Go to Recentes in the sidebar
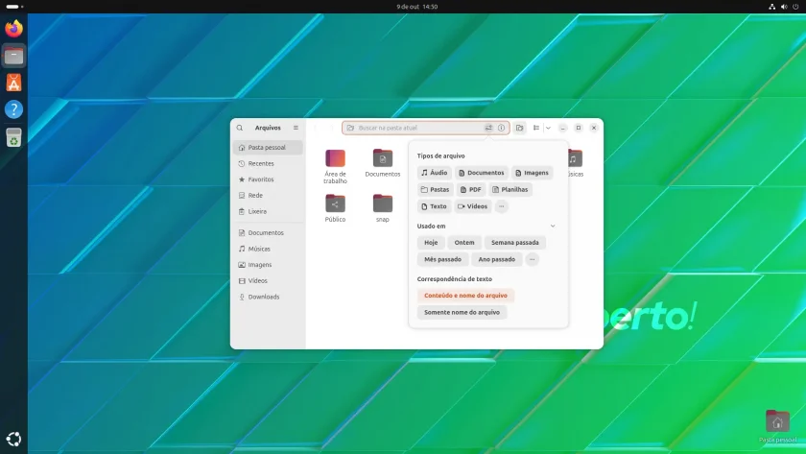The height and width of the screenshot is (454, 806). coord(268,163)
